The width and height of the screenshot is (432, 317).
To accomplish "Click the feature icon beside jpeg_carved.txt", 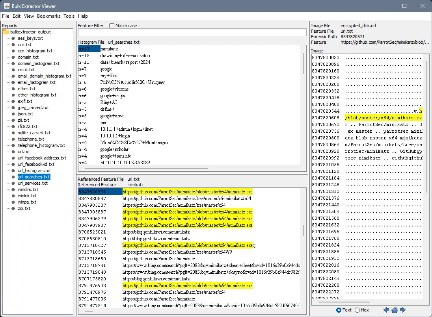I will 14,108.
